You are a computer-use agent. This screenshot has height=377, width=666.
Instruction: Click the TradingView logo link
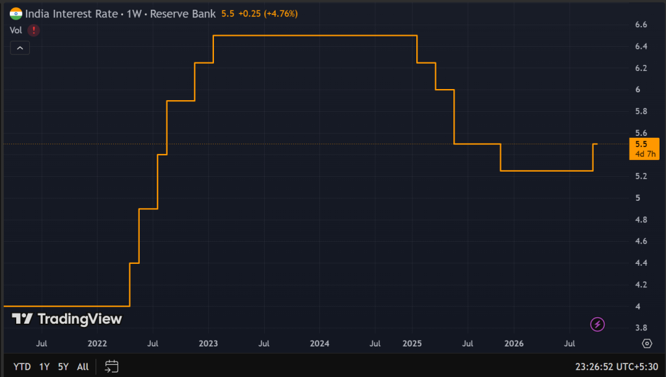[67, 319]
